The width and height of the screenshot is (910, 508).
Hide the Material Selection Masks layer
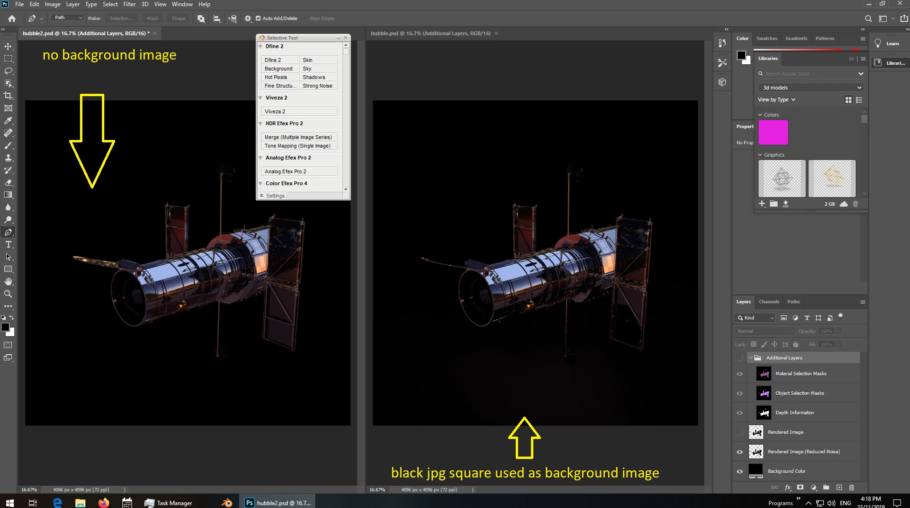(x=740, y=374)
